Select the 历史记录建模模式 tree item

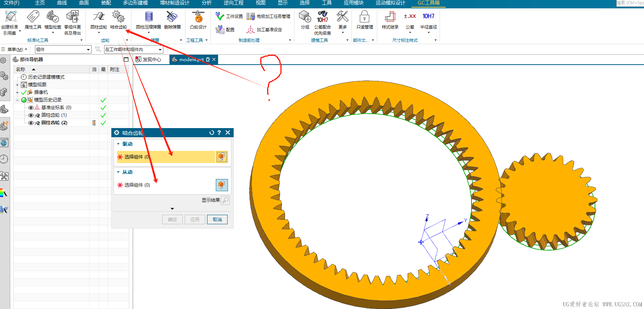tap(46, 77)
